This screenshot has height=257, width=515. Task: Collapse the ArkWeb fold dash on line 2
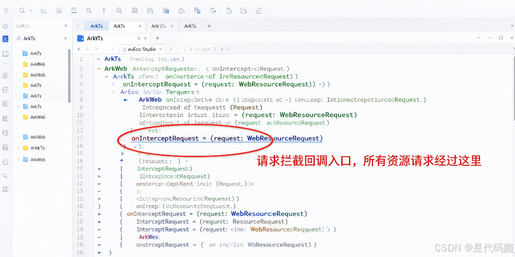coord(99,69)
